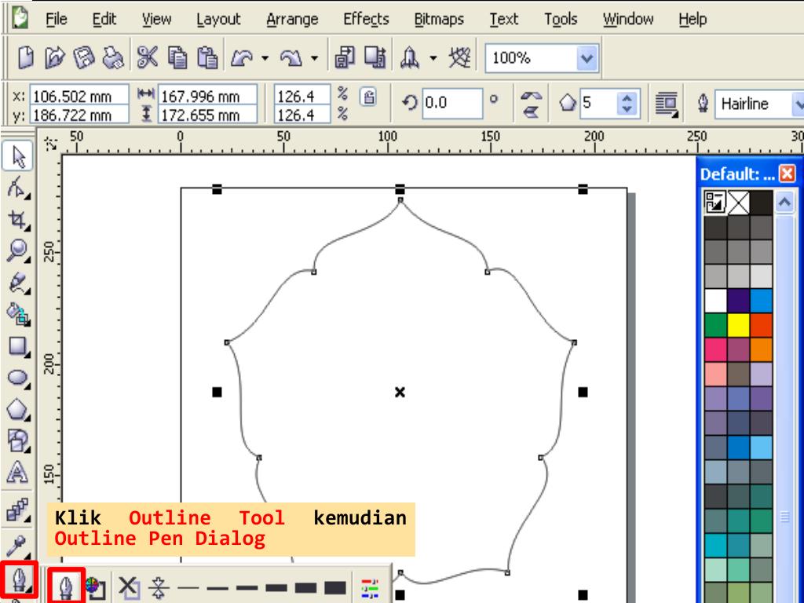Click the Undo arrow icon
804x603 pixels.
tap(242, 58)
